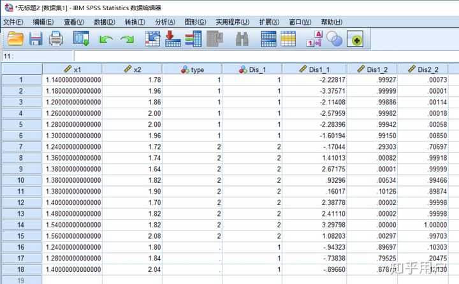
Task: Open the 图形(G) menu
Action: pyautogui.click(x=195, y=22)
